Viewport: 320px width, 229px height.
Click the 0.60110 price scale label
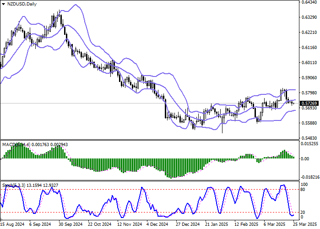tap(307, 63)
